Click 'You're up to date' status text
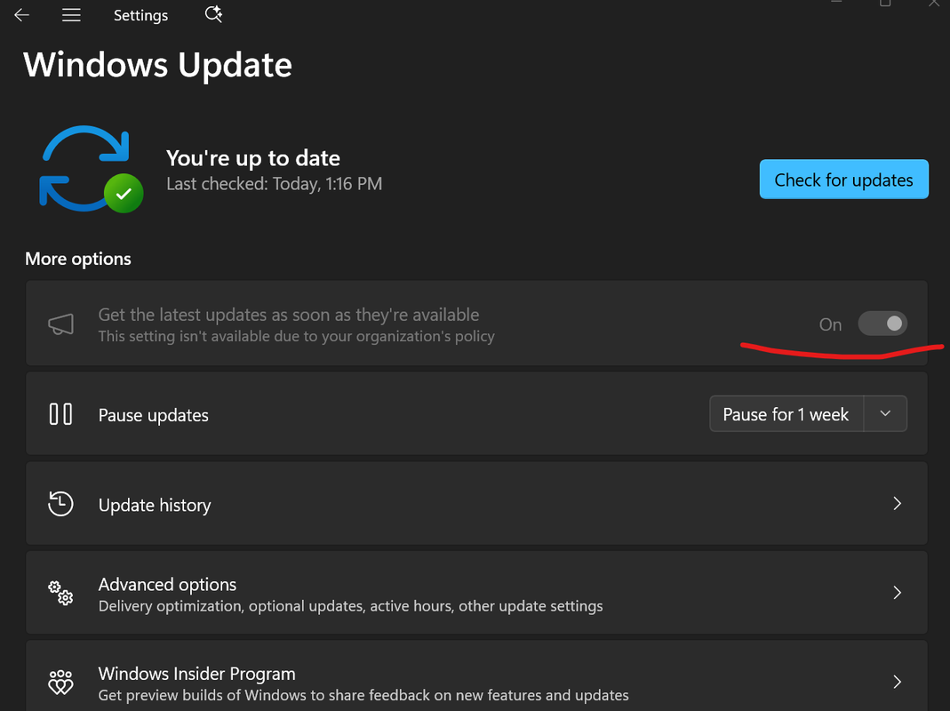This screenshot has width=950, height=711. tap(253, 158)
